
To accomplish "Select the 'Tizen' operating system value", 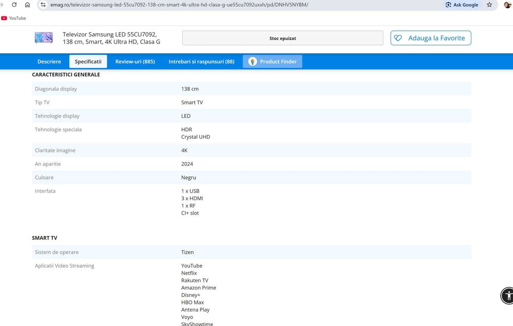I will tap(187, 252).
